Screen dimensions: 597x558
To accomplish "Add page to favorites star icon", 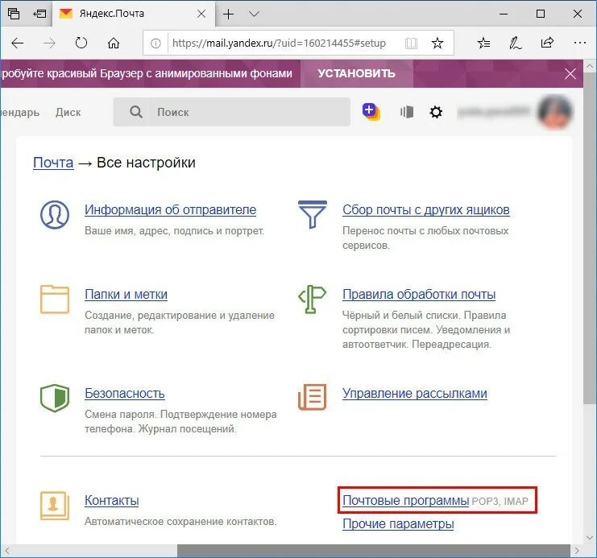I will point(437,43).
